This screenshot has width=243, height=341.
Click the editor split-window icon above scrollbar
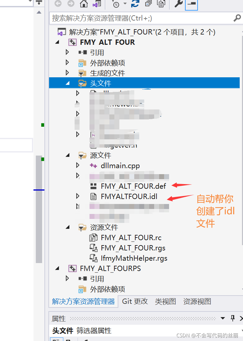pyautogui.click(x=39, y=3)
